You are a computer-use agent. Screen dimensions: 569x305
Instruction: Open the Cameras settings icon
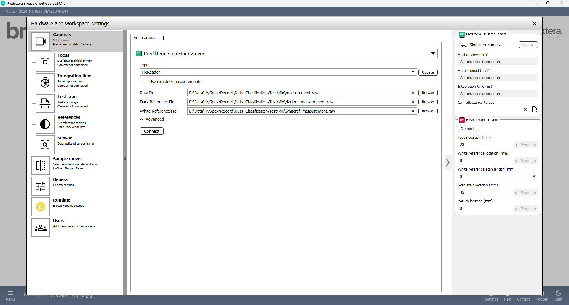(41, 41)
